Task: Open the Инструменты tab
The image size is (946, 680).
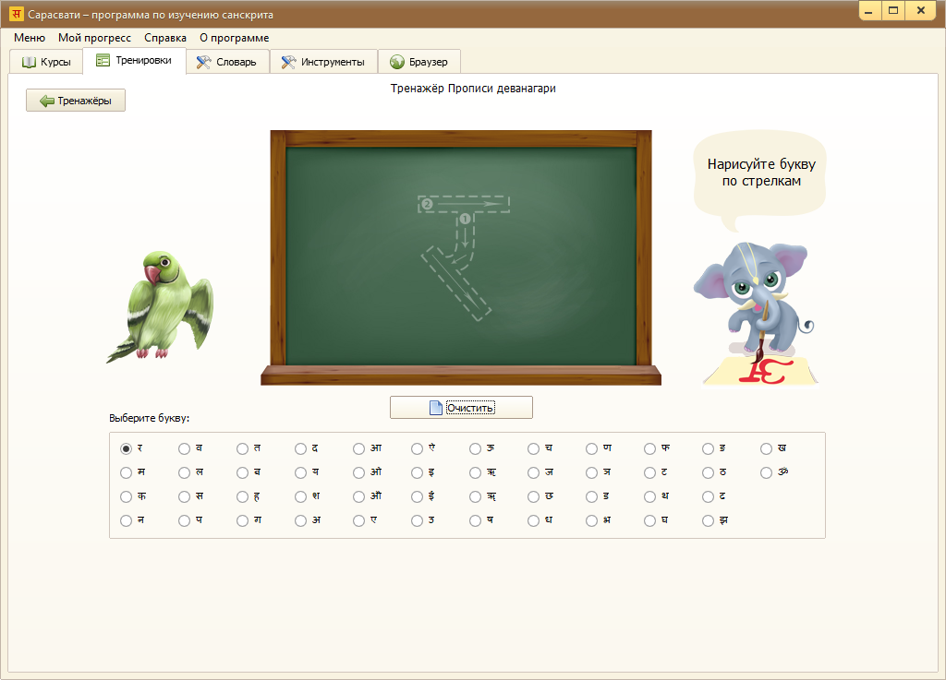Action: click(323, 62)
